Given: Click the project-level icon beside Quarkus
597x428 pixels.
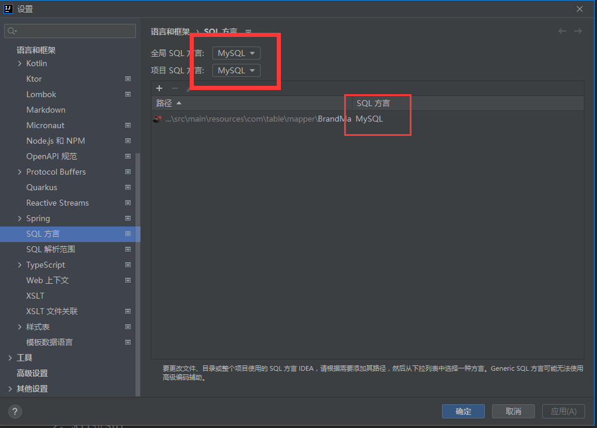Looking at the screenshot, I should [x=128, y=187].
